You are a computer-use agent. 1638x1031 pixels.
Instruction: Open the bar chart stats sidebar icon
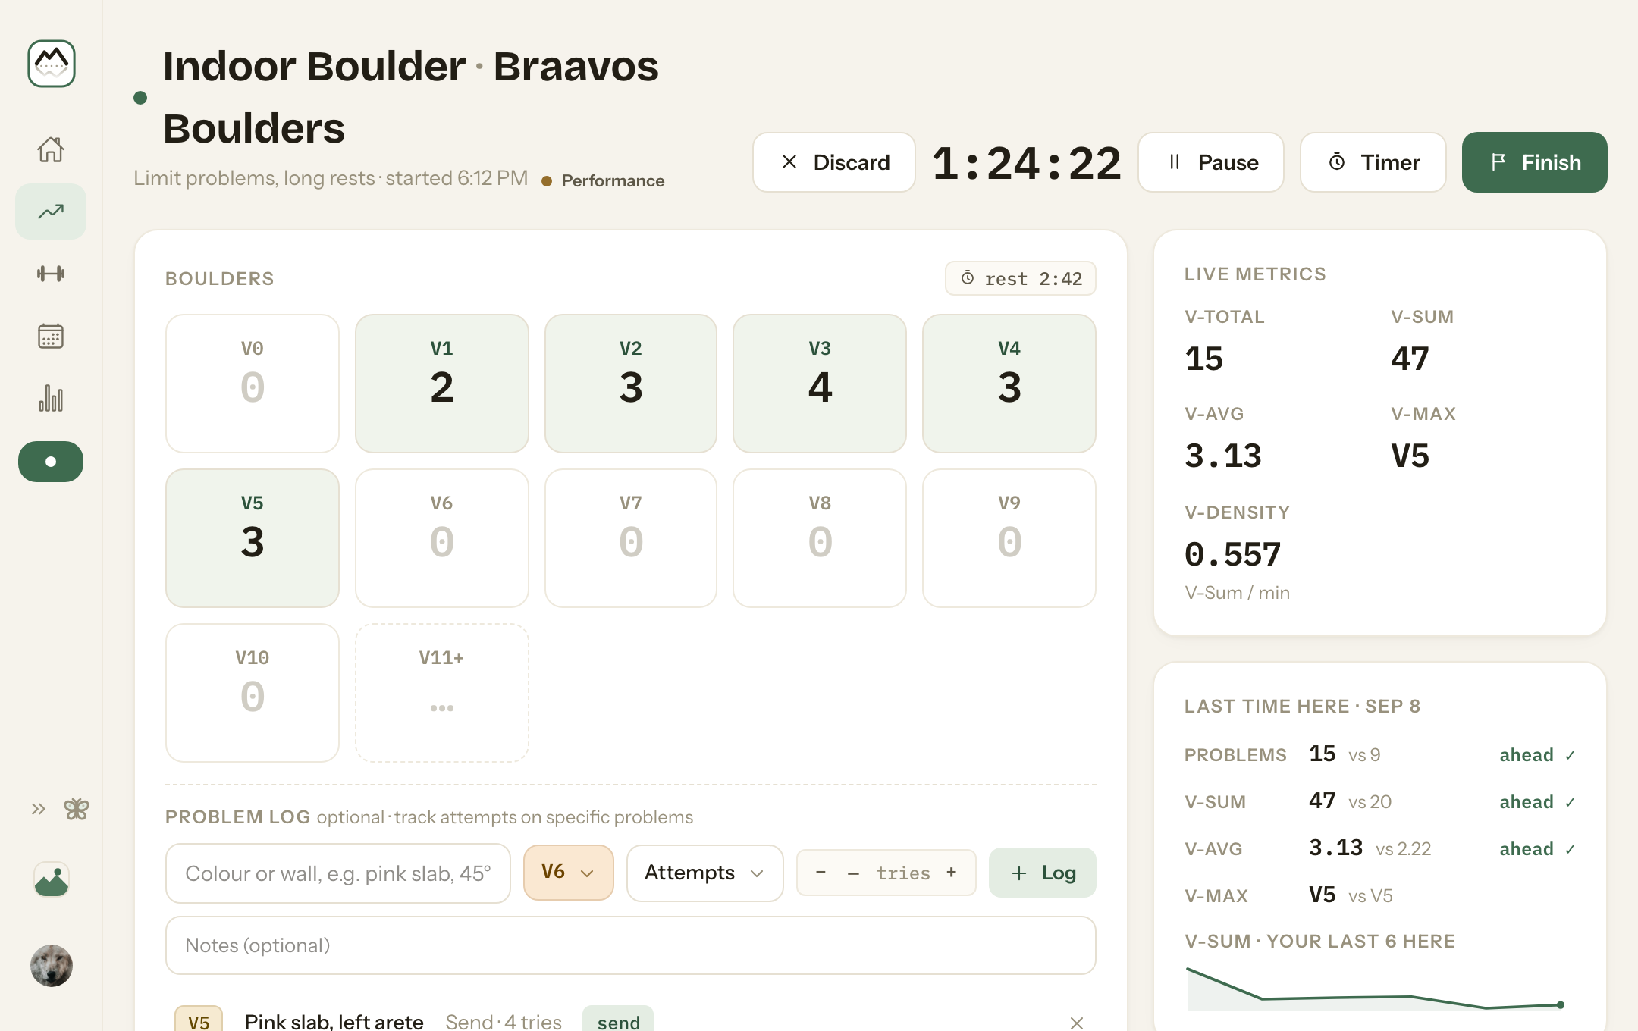pyautogui.click(x=51, y=398)
